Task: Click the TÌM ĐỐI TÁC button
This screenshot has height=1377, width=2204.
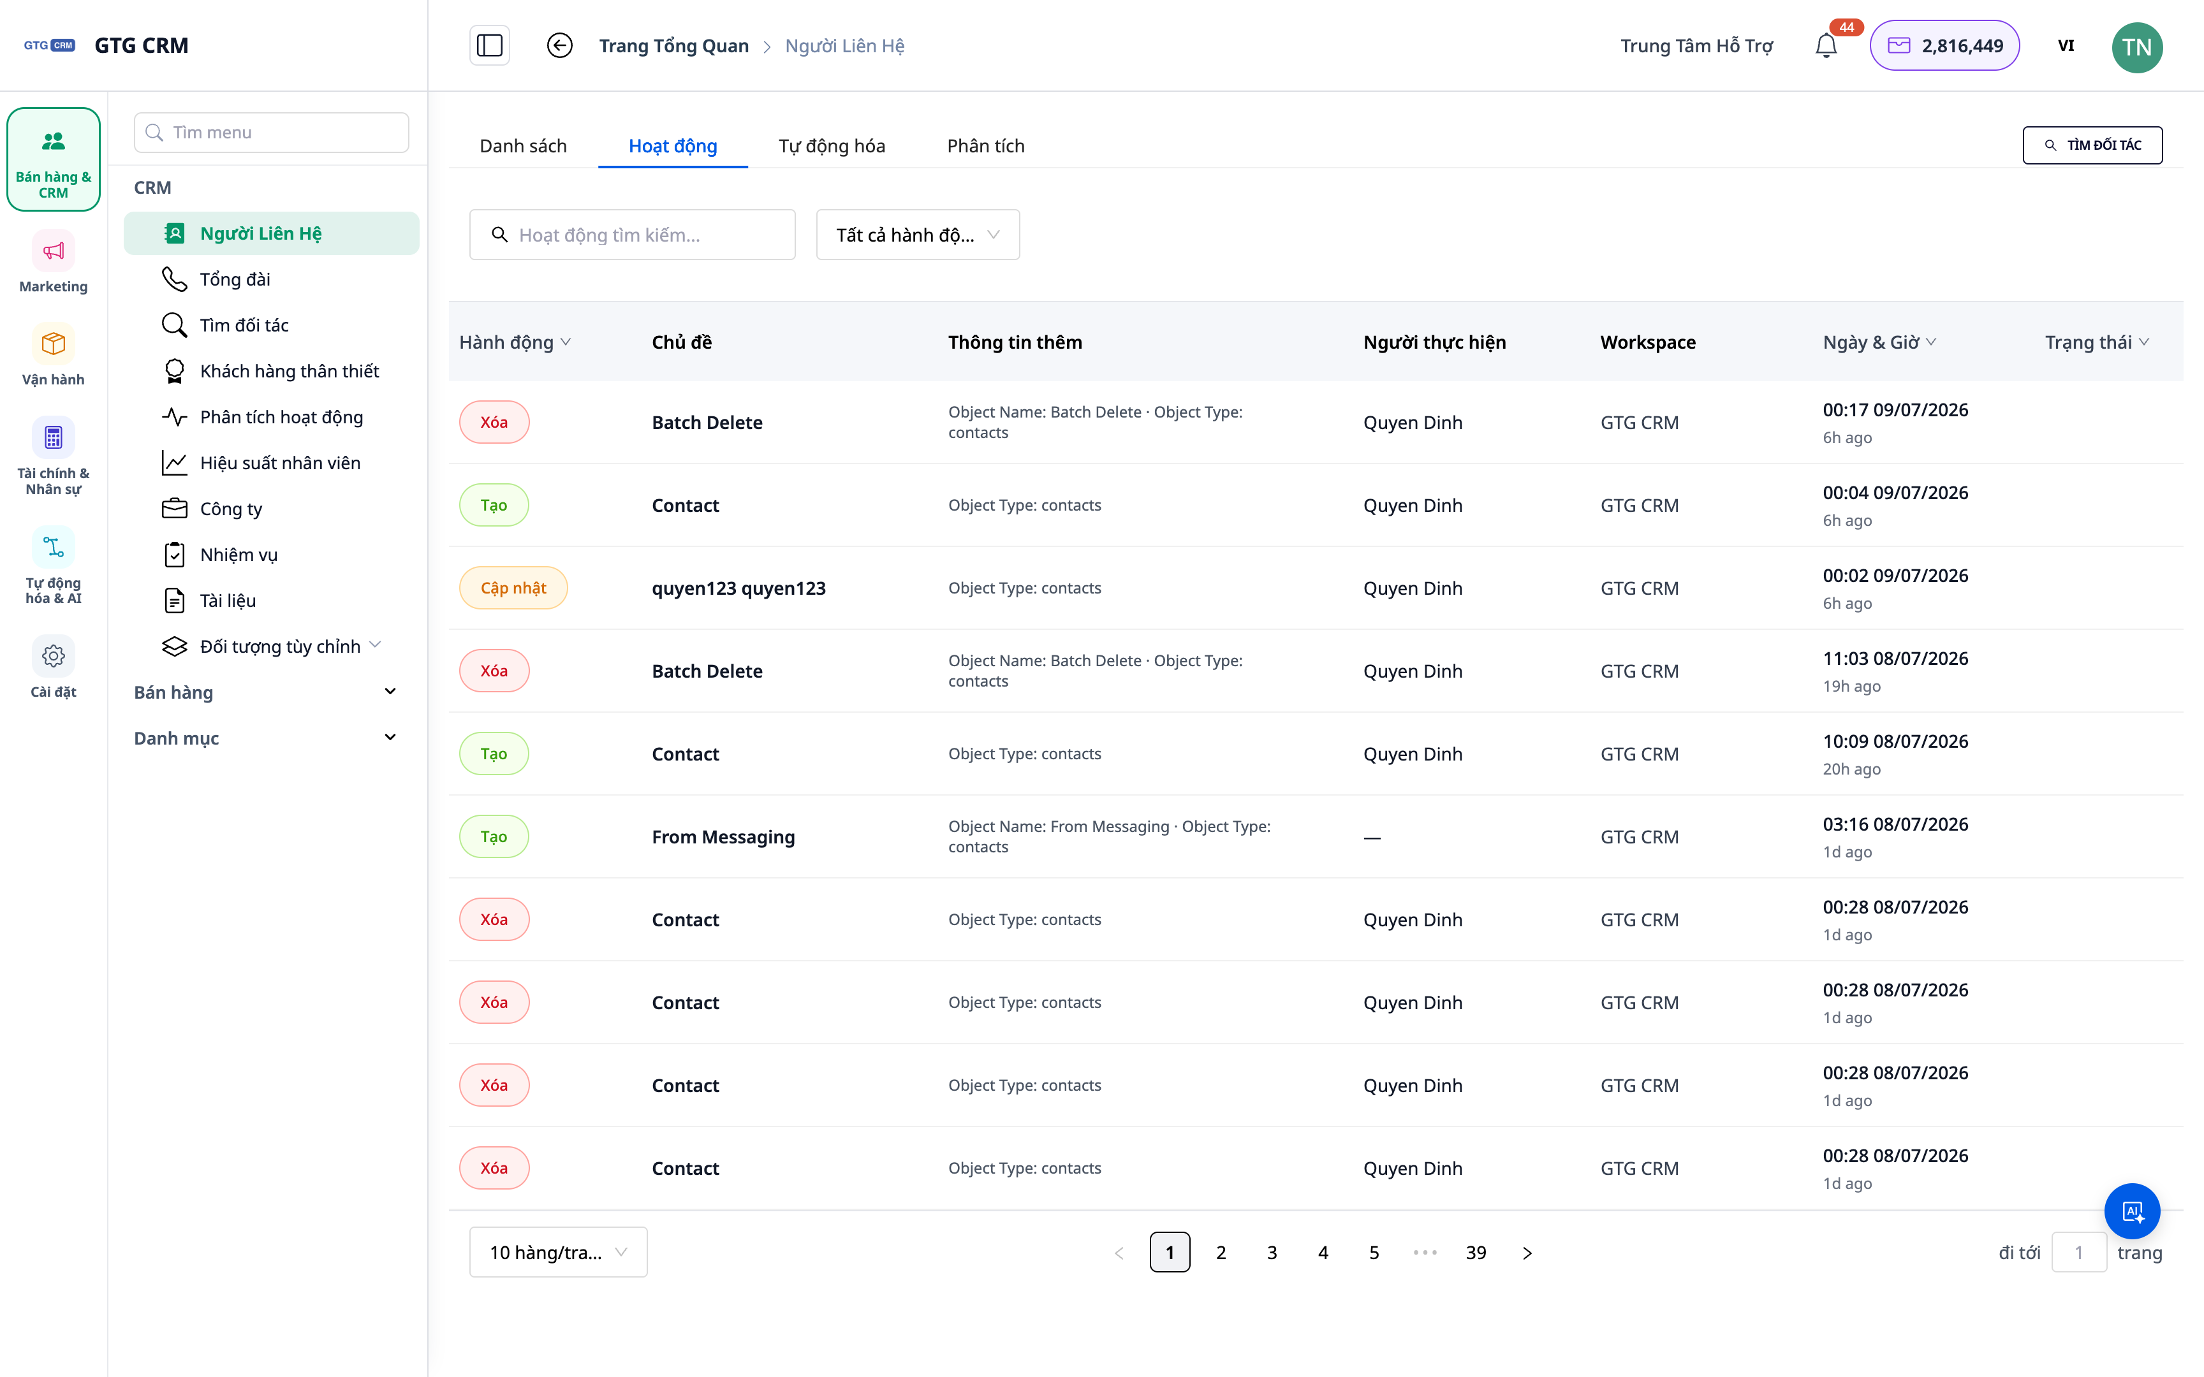Action: [2092, 145]
